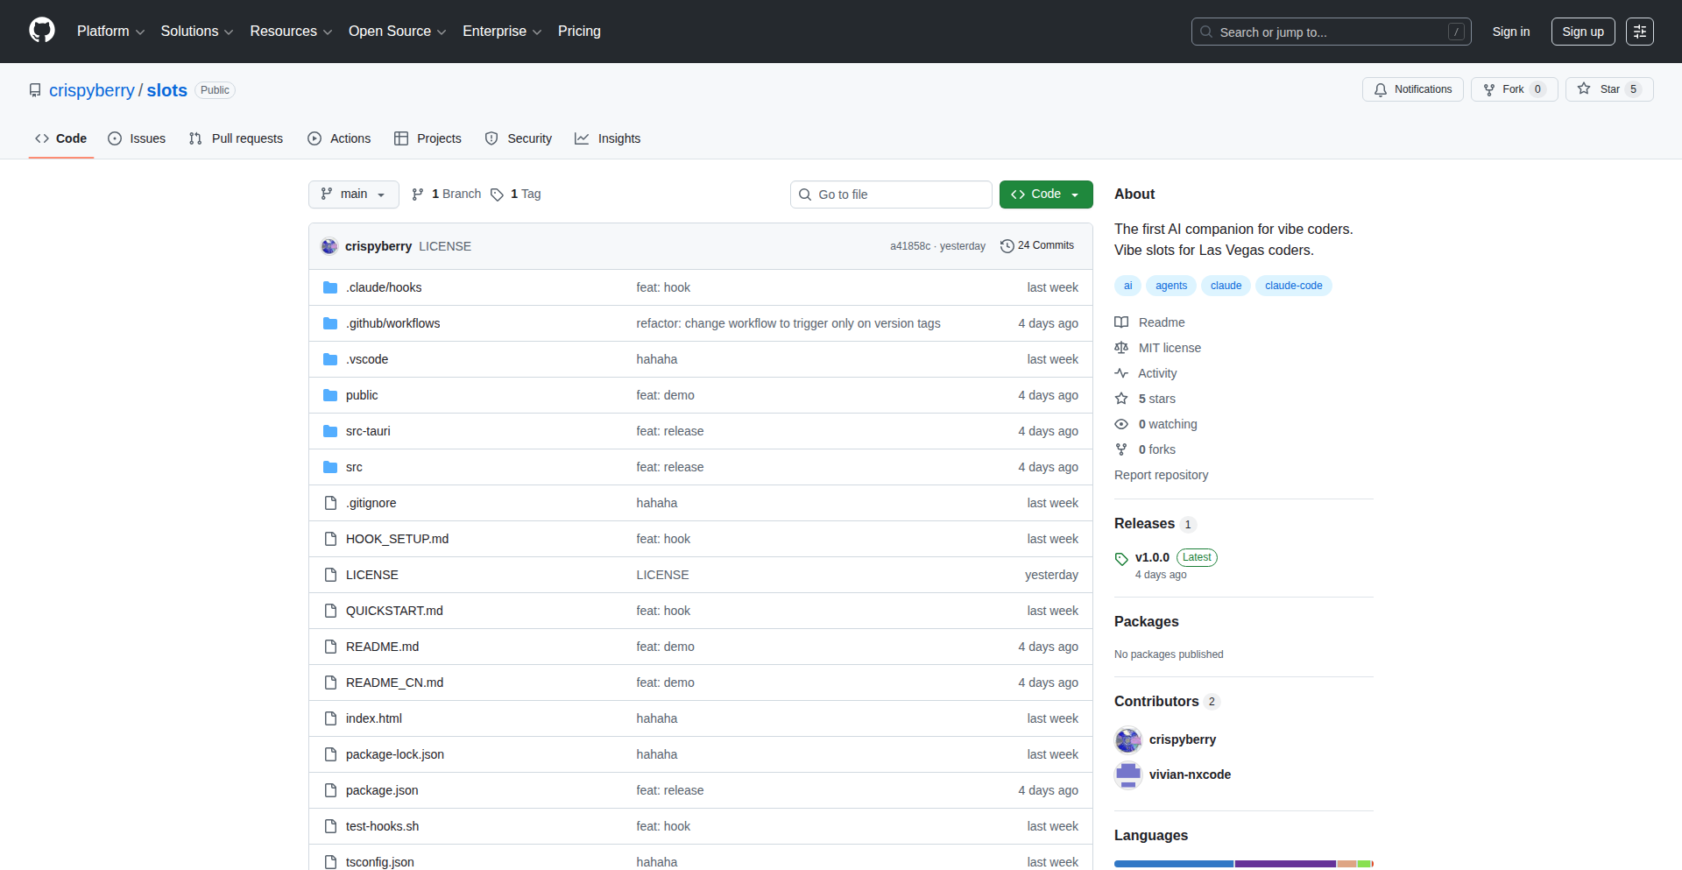Image resolution: width=1682 pixels, height=870 pixels.
Task: Click crispyberry contributor avatar
Action: pyautogui.click(x=1127, y=740)
